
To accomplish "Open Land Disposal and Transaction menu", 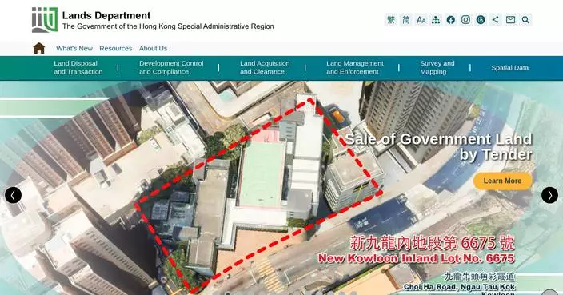I will click(78, 67).
